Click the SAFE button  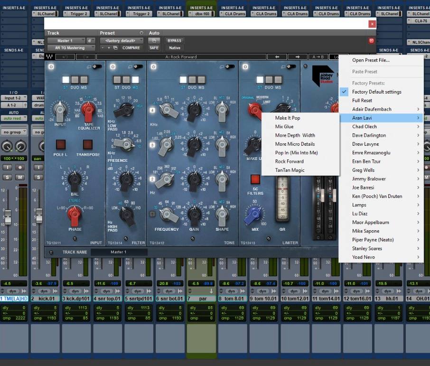(x=154, y=48)
